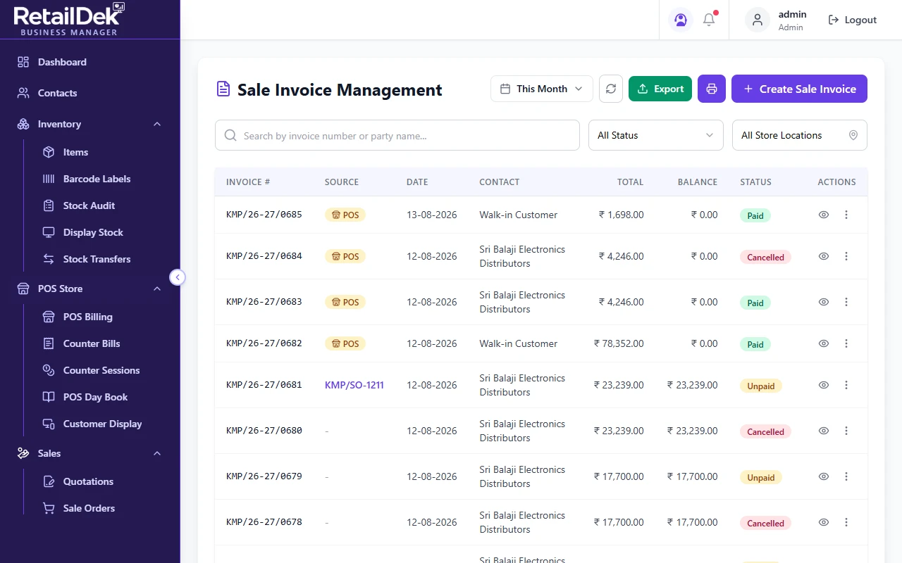Open the KMP/SO-1211 source link
This screenshot has height=563, width=902.
(354, 385)
